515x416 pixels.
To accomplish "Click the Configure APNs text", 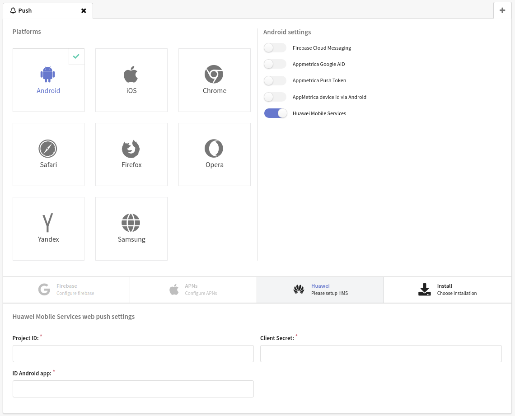I will point(201,293).
